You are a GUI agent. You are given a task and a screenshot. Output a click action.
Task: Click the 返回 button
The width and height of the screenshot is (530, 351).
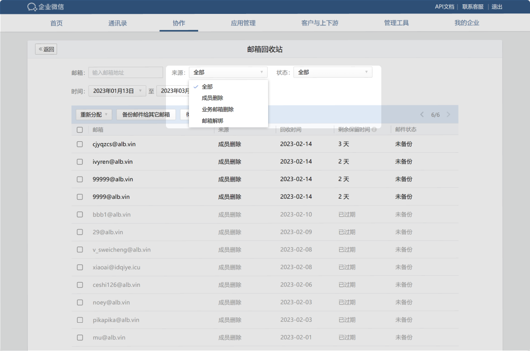click(46, 49)
